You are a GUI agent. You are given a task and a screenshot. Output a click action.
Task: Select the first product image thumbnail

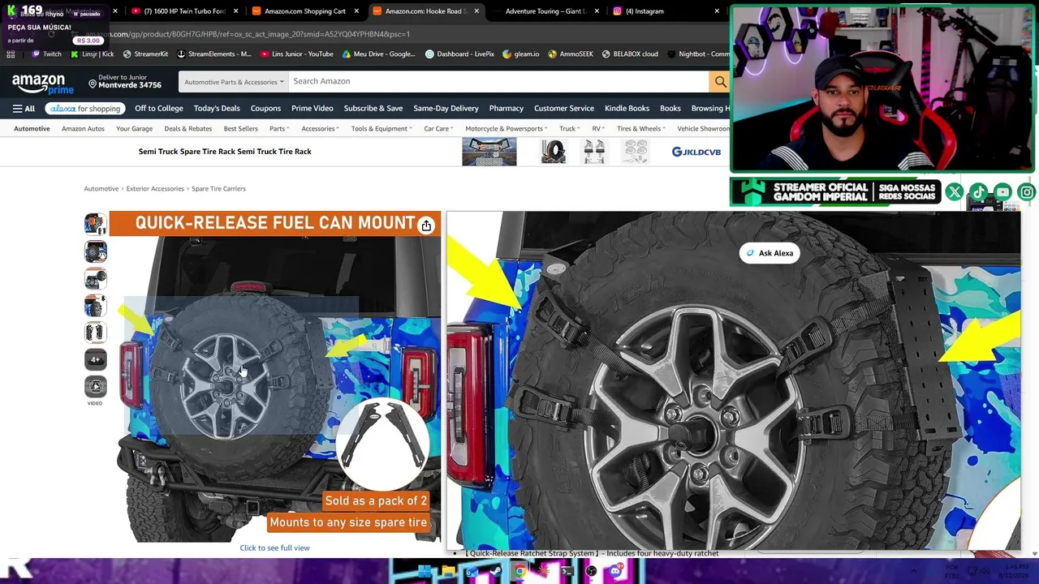click(95, 224)
